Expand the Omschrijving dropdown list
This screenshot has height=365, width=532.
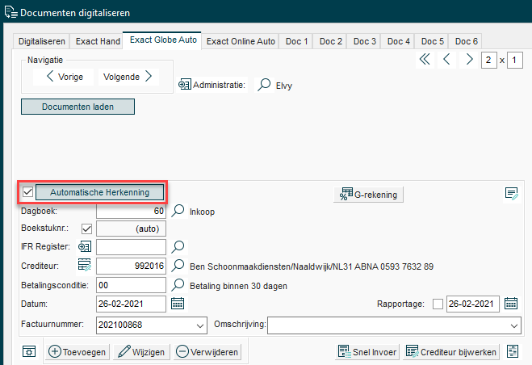tap(514, 325)
